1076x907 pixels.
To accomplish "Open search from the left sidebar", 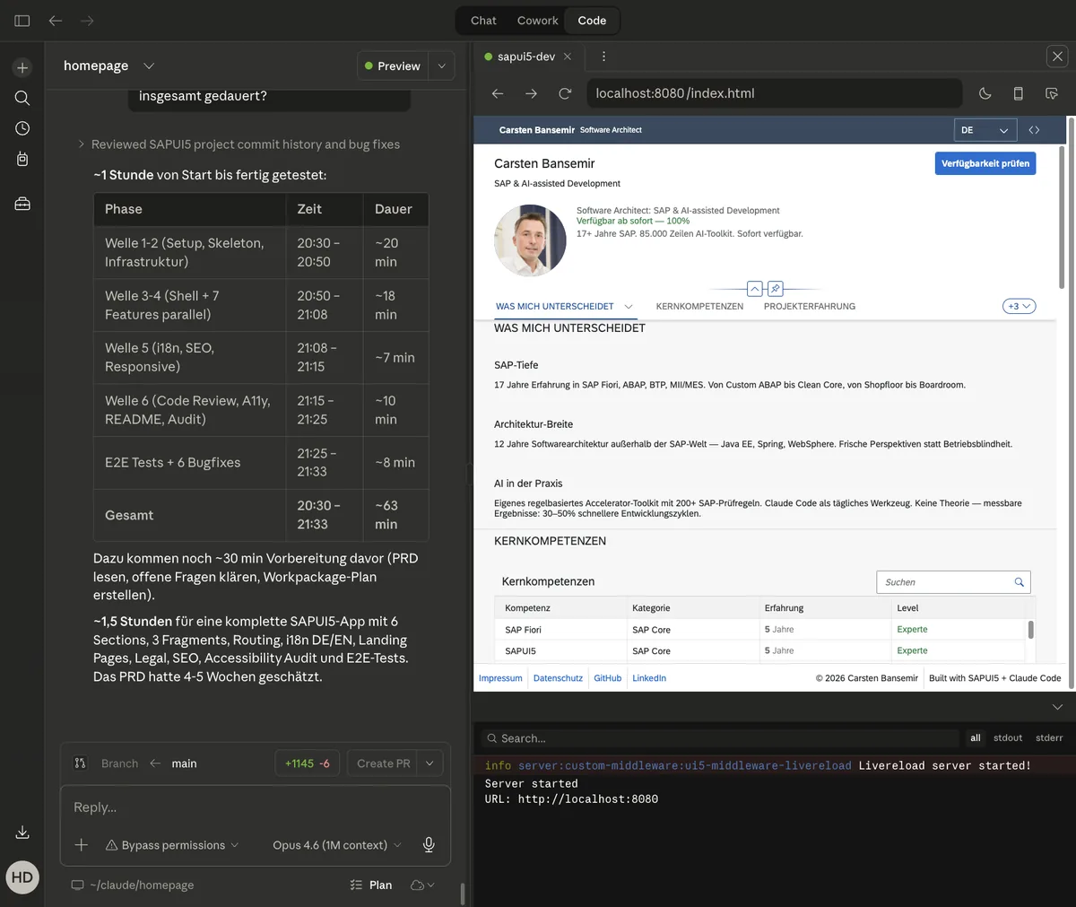I will tap(22, 98).
